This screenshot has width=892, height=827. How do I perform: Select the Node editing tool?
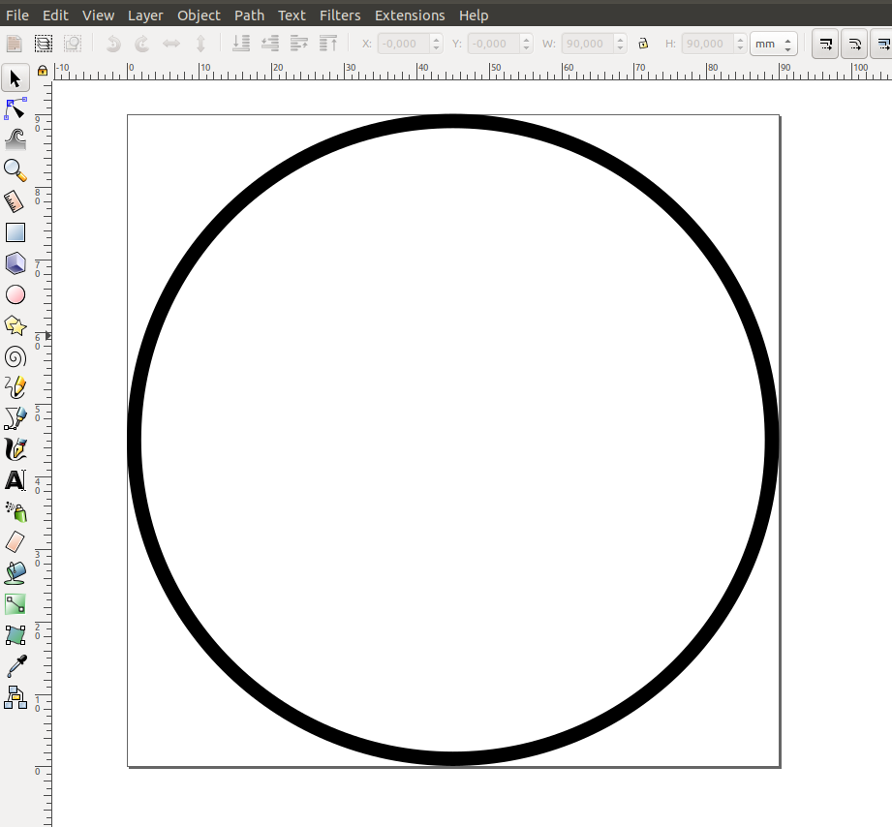point(15,108)
